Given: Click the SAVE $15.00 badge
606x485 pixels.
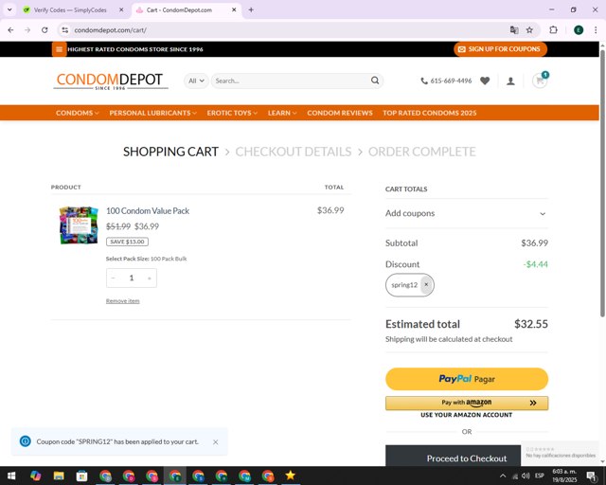Looking at the screenshot, I should click(127, 242).
